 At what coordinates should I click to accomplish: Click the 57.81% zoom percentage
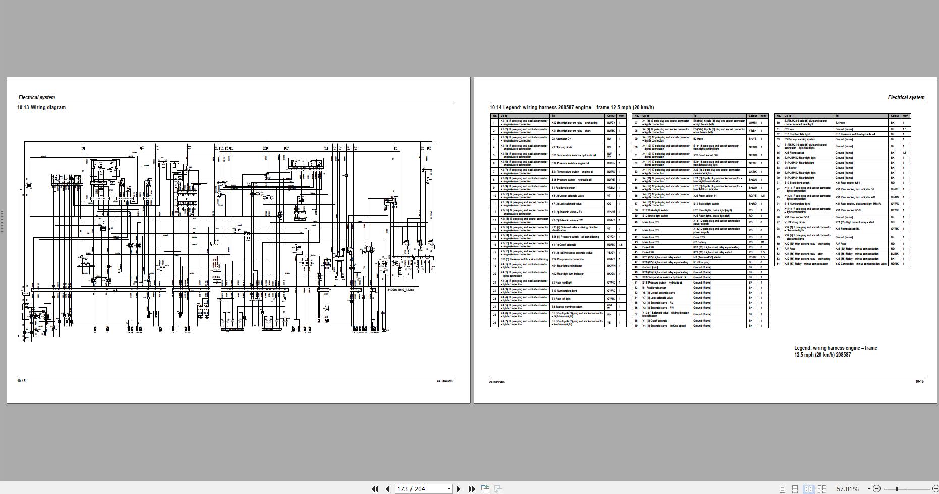[x=847, y=489]
